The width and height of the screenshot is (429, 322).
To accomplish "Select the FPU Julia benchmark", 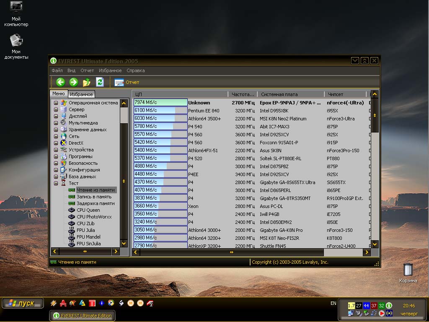I will point(85,230).
